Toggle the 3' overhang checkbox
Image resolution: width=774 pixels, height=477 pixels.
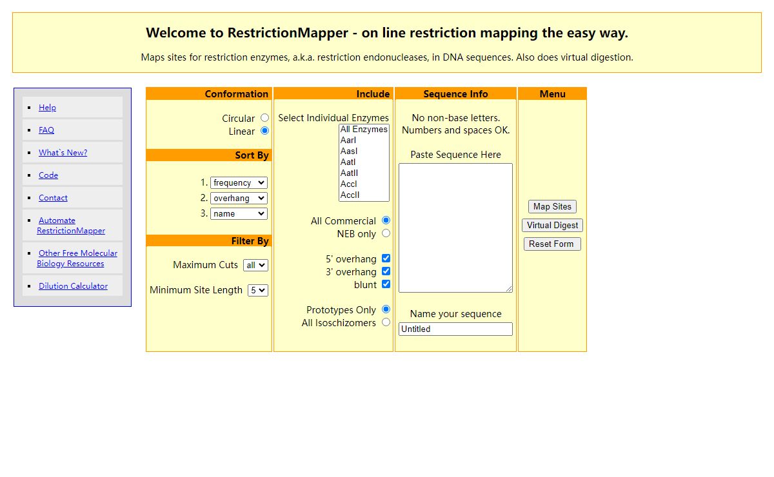(x=386, y=271)
